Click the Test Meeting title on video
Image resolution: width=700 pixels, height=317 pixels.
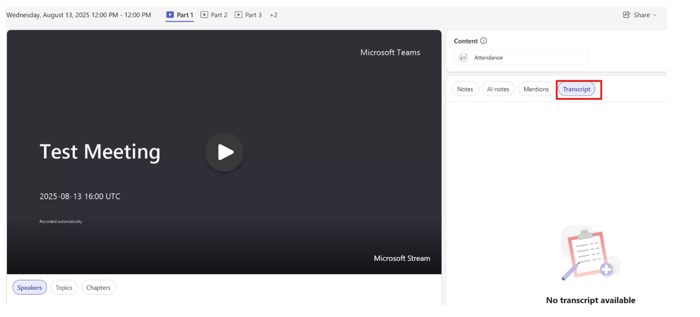point(100,152)
